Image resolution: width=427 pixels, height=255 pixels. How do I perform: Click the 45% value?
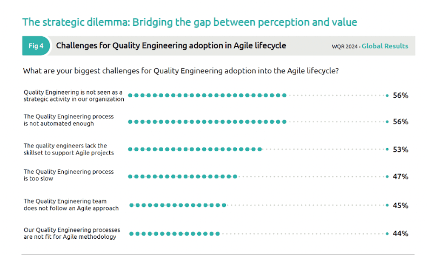400,205
